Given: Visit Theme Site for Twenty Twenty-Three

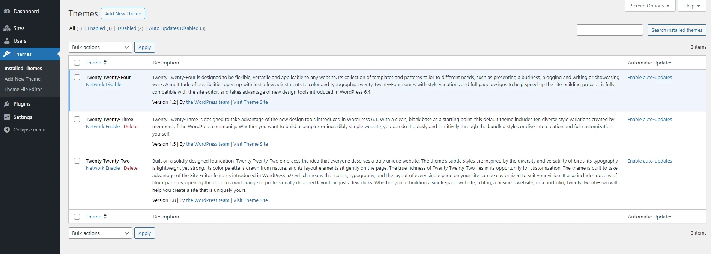Looking at the screenshot, I should click(x=251, y=144).
